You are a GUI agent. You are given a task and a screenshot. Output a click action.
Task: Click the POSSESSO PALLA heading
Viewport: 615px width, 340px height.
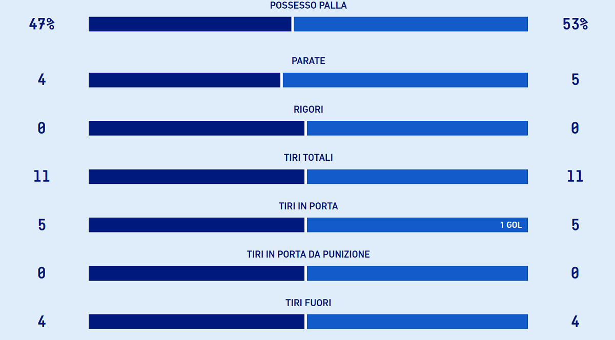point(308,6)
